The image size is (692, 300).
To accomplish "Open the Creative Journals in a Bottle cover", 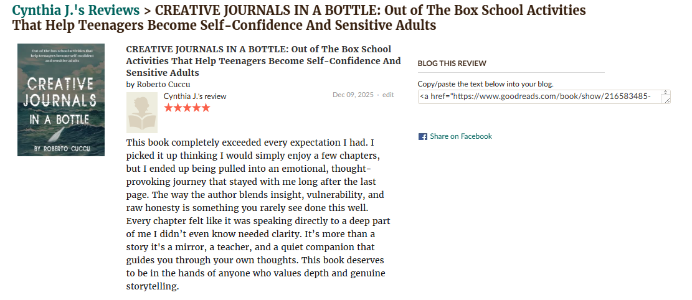I will pyautogui.click(x=61, y=100).
